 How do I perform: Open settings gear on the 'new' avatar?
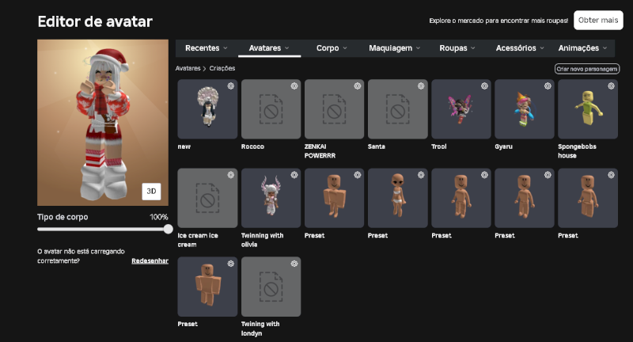(230, 86)
